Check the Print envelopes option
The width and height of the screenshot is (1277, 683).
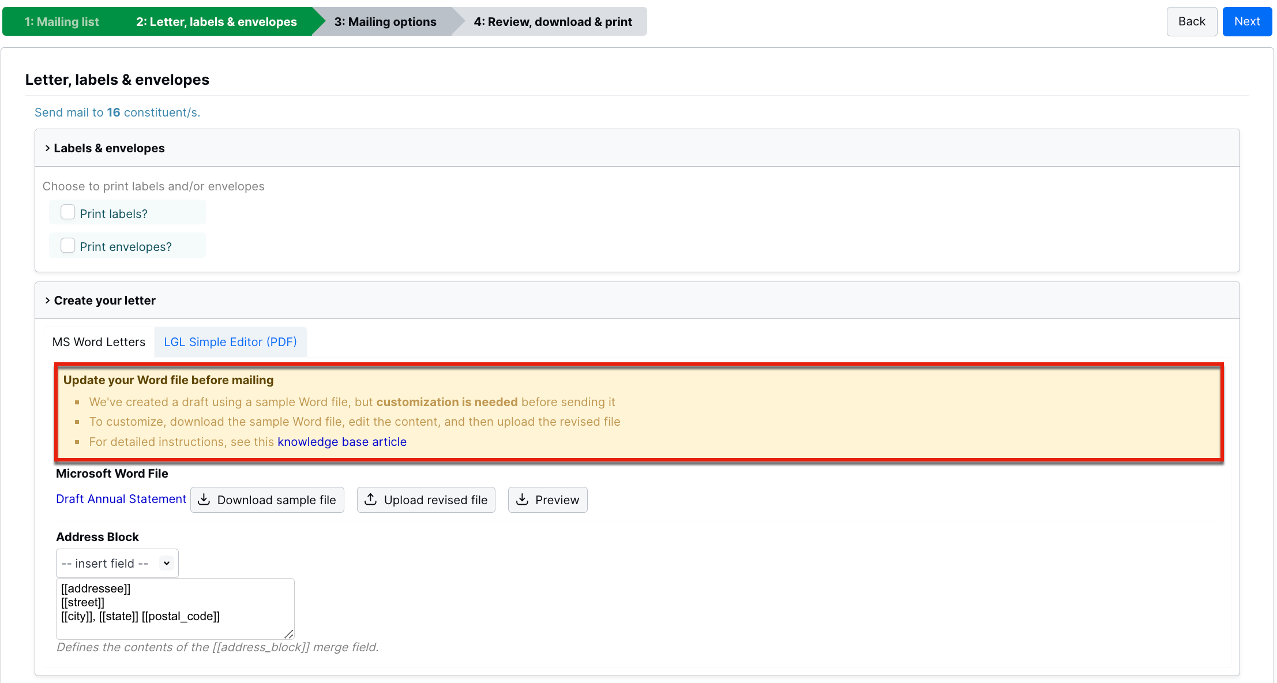[x=68, y=245]
